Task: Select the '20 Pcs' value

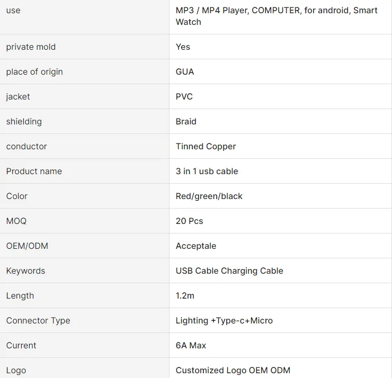Action: pos(189,221)
